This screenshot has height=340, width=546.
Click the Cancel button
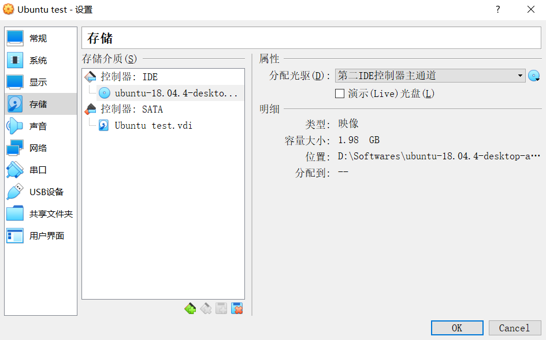coord(514,328)
